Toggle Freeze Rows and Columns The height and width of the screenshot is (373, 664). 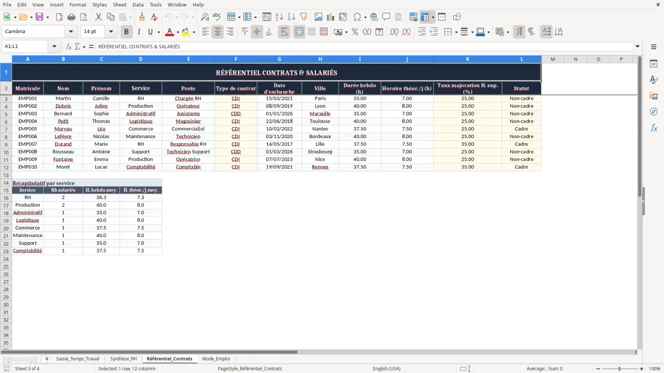point(425,17)
